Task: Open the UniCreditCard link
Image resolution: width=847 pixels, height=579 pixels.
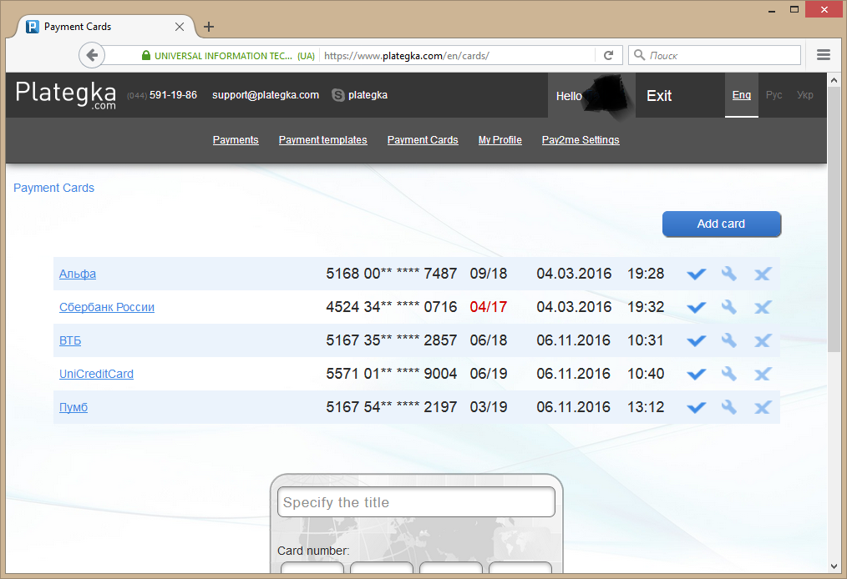Action: tap(96, 374)
